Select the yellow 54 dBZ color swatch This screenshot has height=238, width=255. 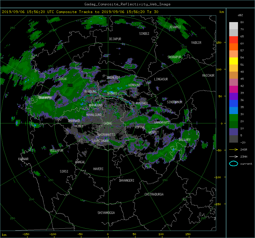point(233,61)
